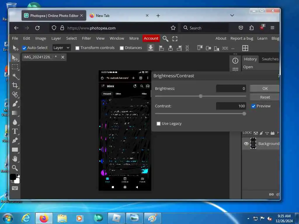Align left edges icon
Screen dimensions: 299x224
coord(161,48)
